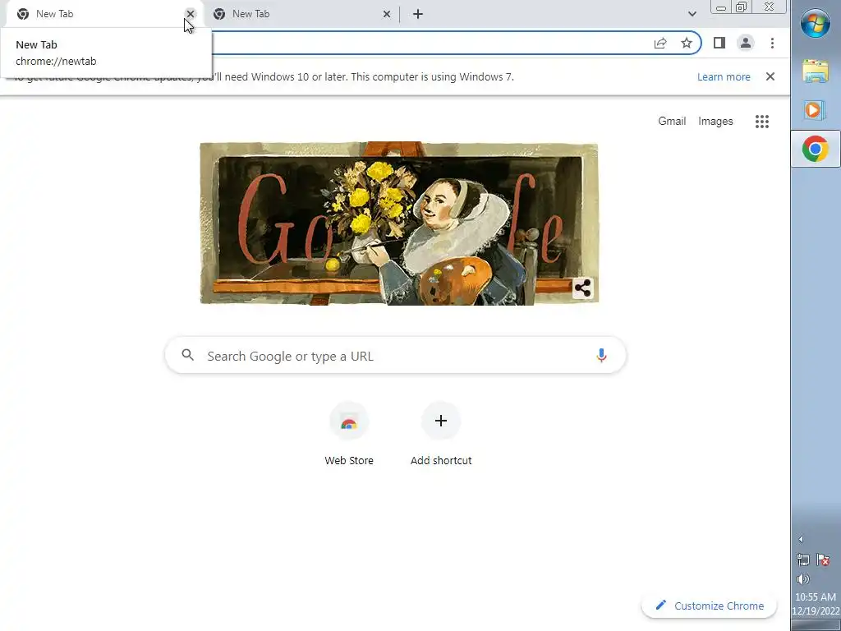
Task: Close the second New Tab tab
Action: click(x=387, y=14)
